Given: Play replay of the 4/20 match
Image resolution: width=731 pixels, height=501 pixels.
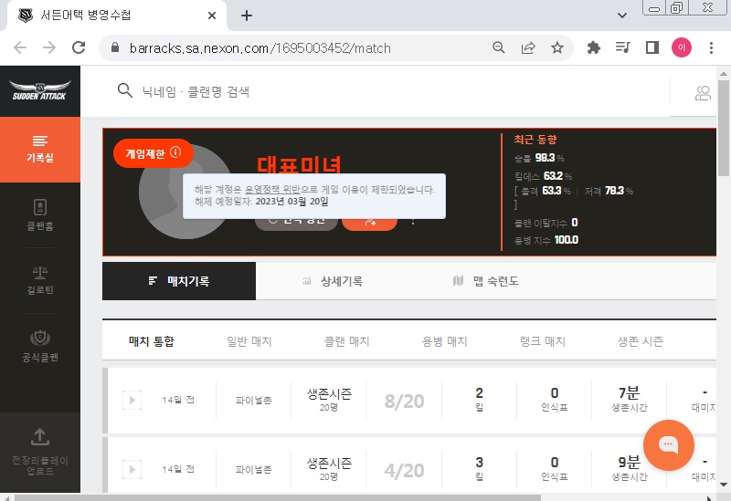Looking at the screenshot, I should coord(132,470).
